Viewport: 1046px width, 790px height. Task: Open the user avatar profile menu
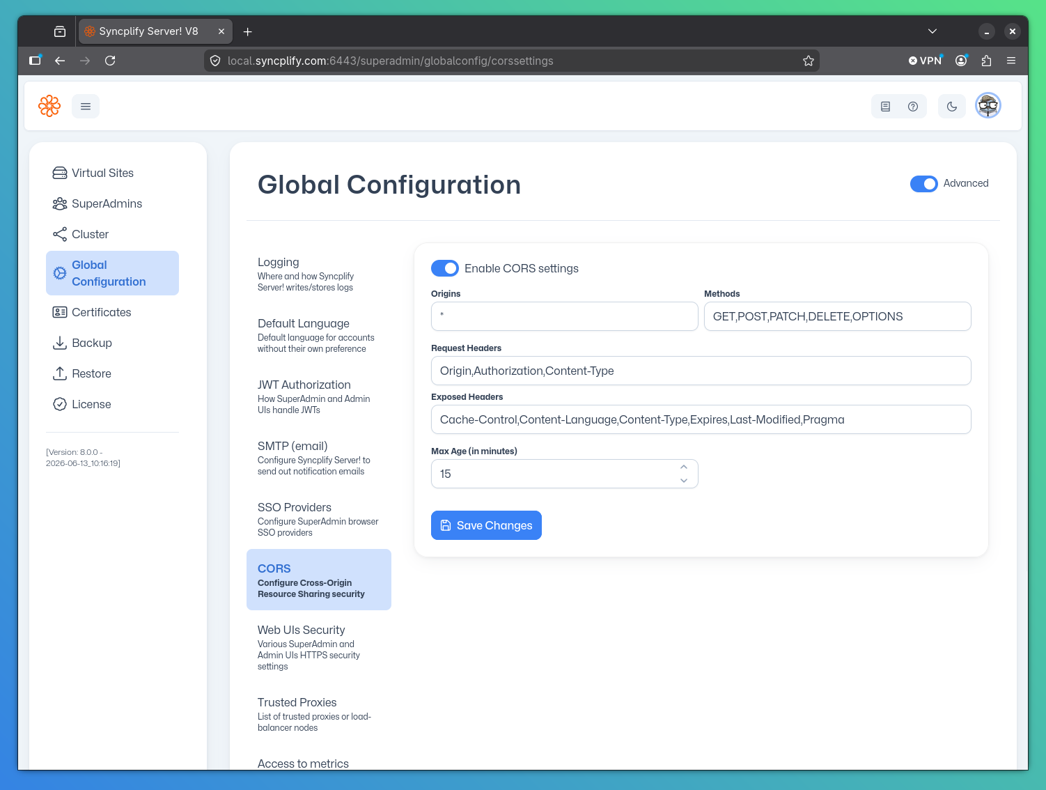pos(988,106)
